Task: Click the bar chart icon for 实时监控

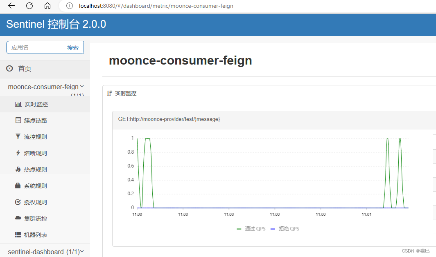Action: pyautogui.click(x=18, y=104)
